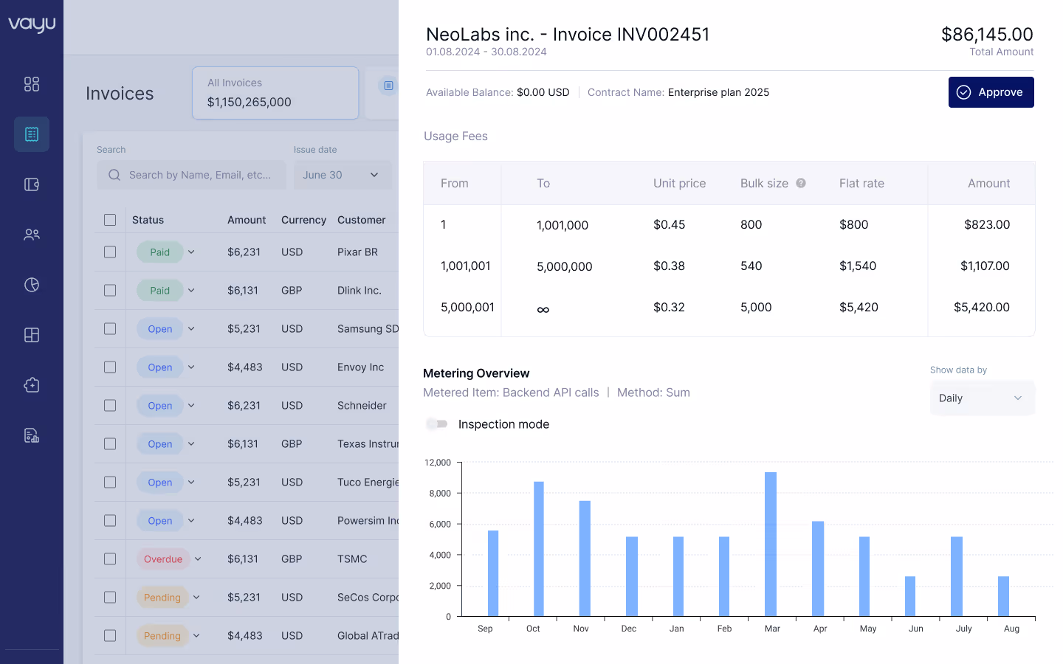Expand status chevron for Pixar BR row
1063x664 pixels.
[x=191, y=252]
